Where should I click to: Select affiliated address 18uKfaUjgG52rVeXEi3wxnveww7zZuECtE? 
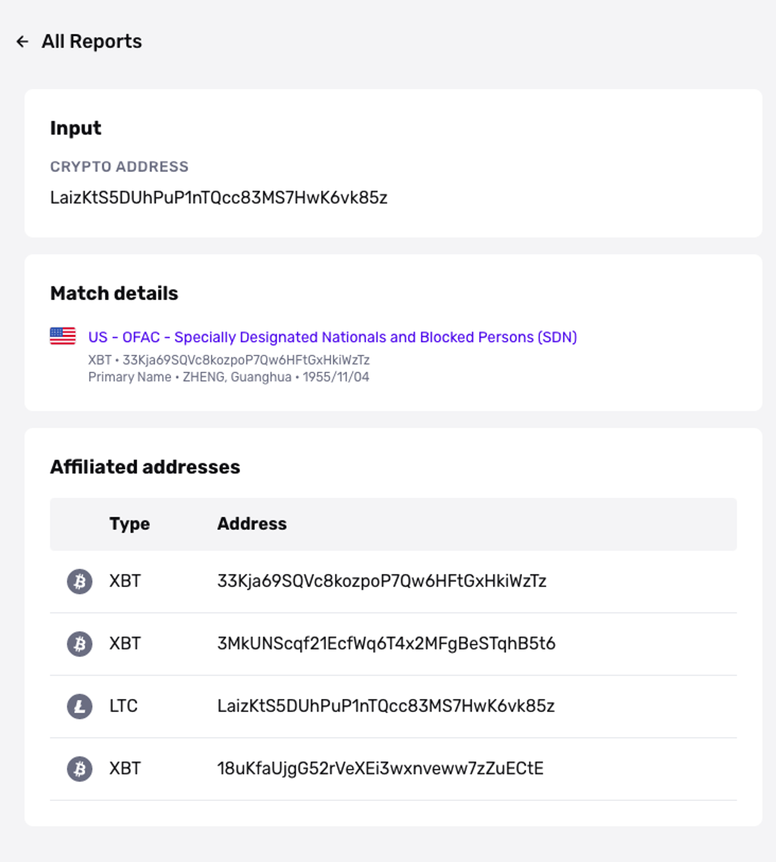(x=380, y=769)
